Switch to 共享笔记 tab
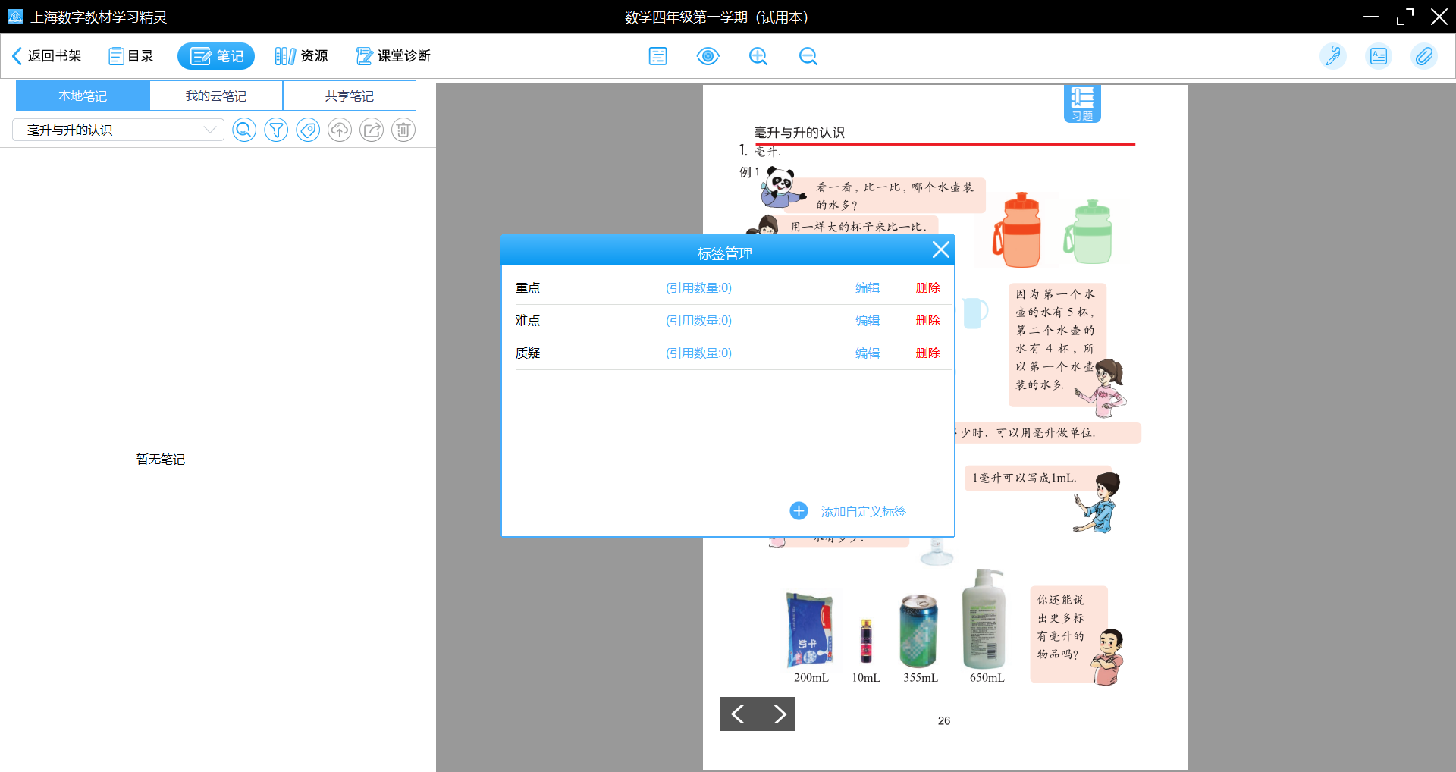Image resolution: width=1456 pixels, height=772 pixels. 350,96
